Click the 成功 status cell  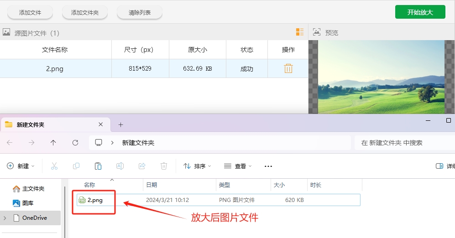click(x=246, y=69)
